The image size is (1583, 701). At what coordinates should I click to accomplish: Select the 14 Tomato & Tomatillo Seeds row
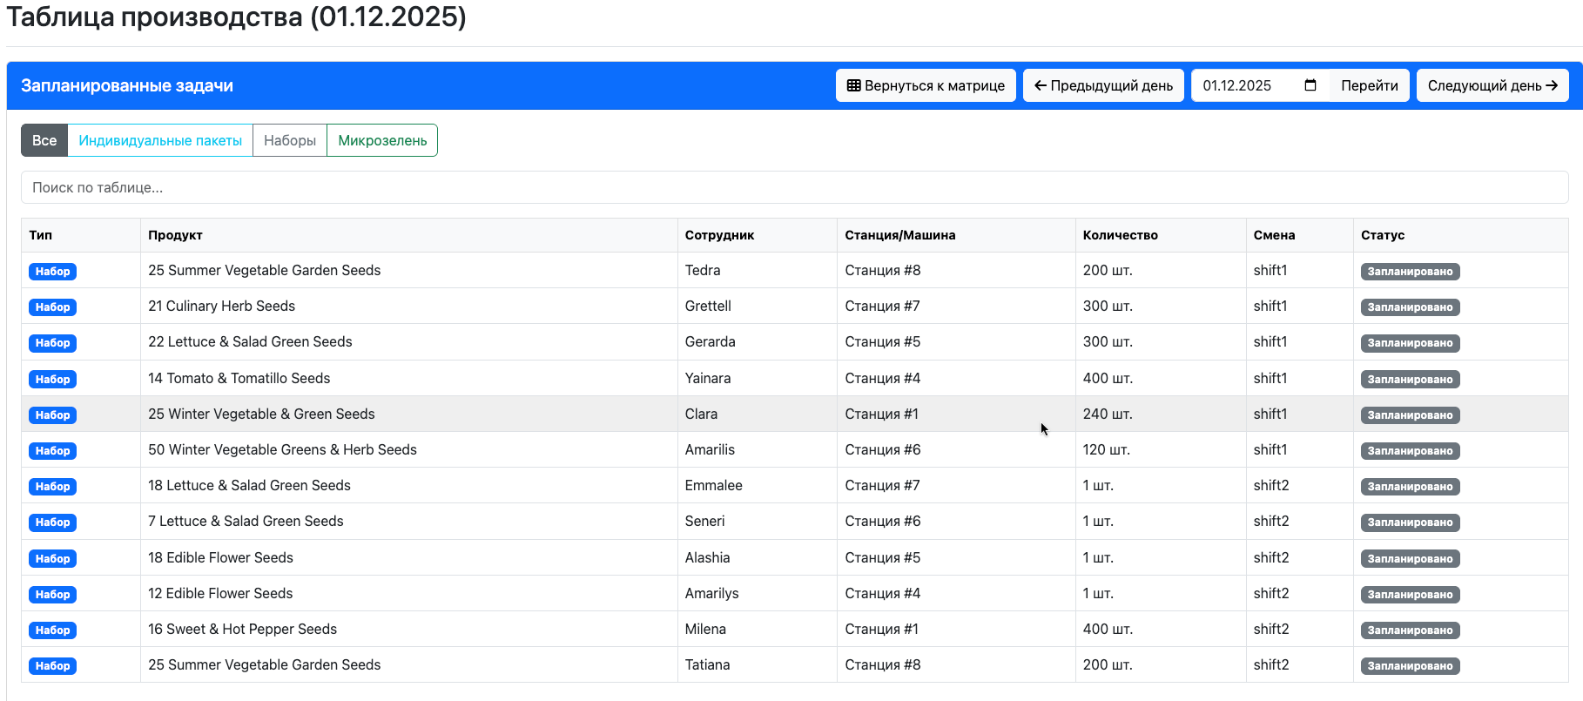[x=239, y=378]
